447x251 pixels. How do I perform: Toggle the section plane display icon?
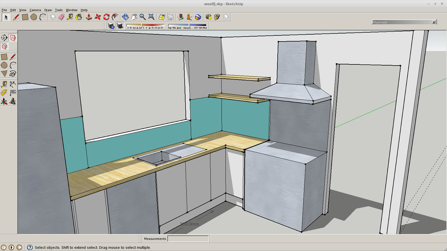(x=13, y=38)
